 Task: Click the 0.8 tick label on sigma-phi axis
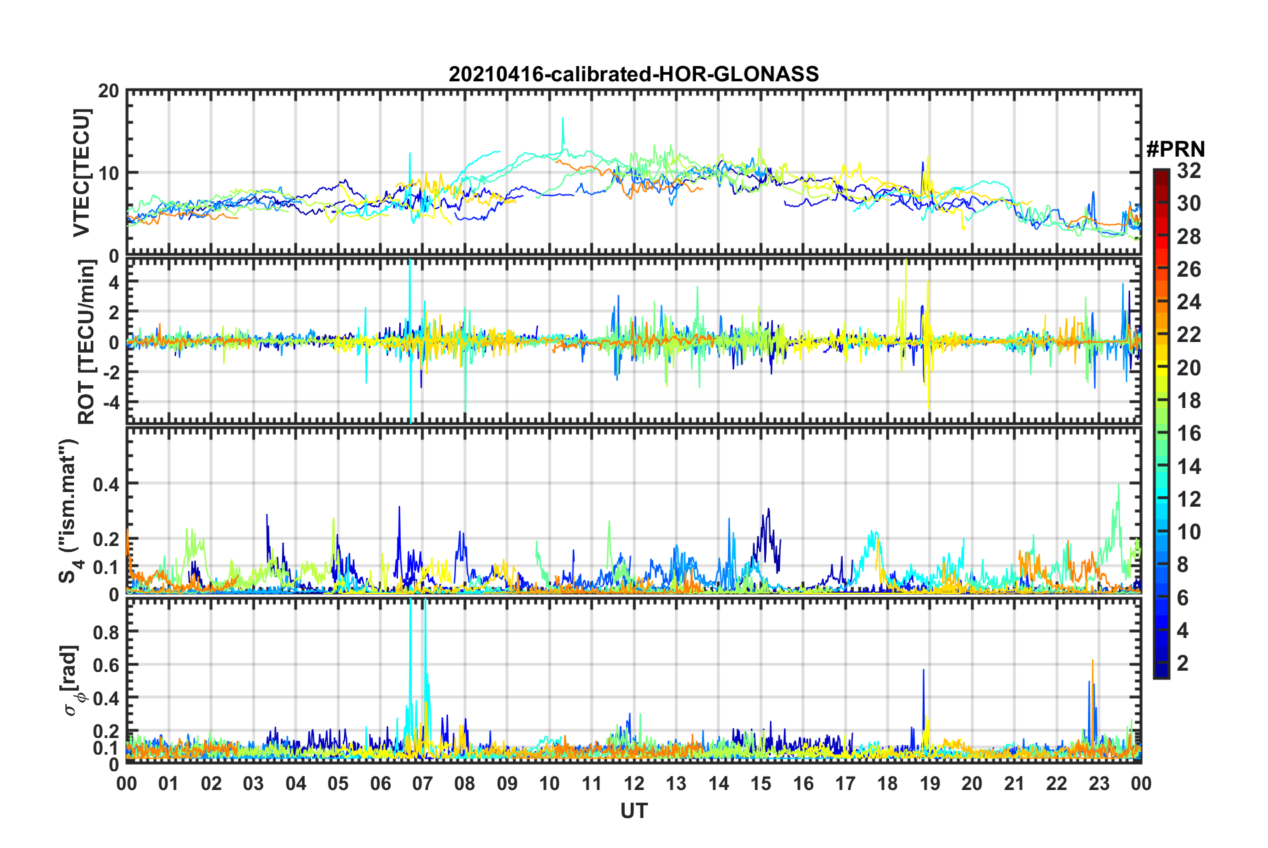106,631
